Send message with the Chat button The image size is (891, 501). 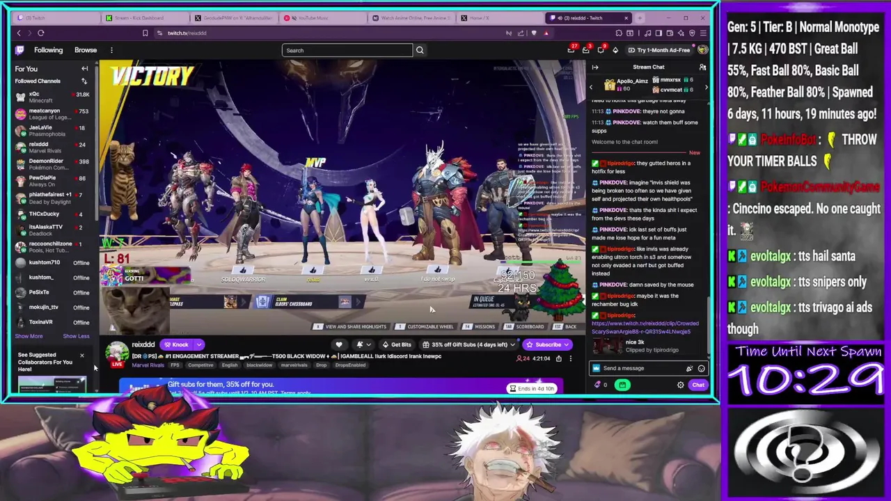698,385
